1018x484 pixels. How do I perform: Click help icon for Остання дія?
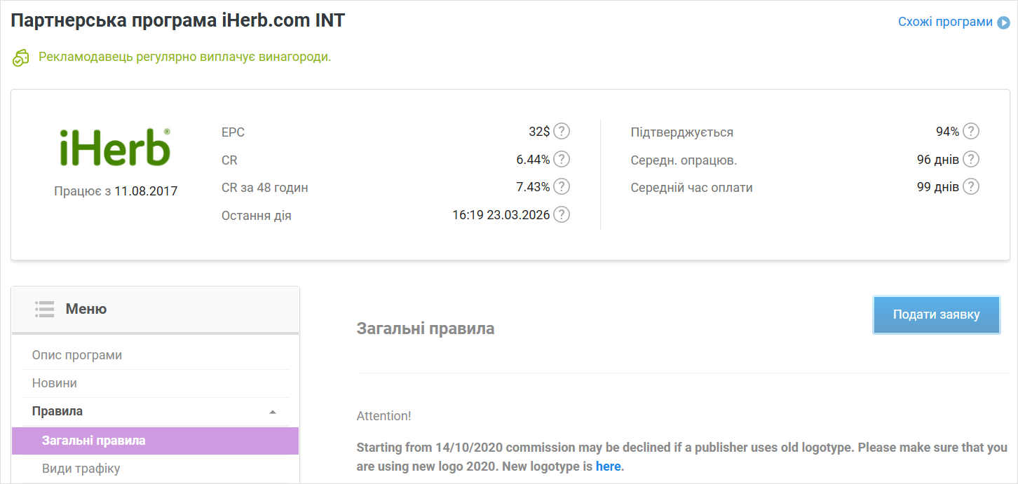point(562,215)
